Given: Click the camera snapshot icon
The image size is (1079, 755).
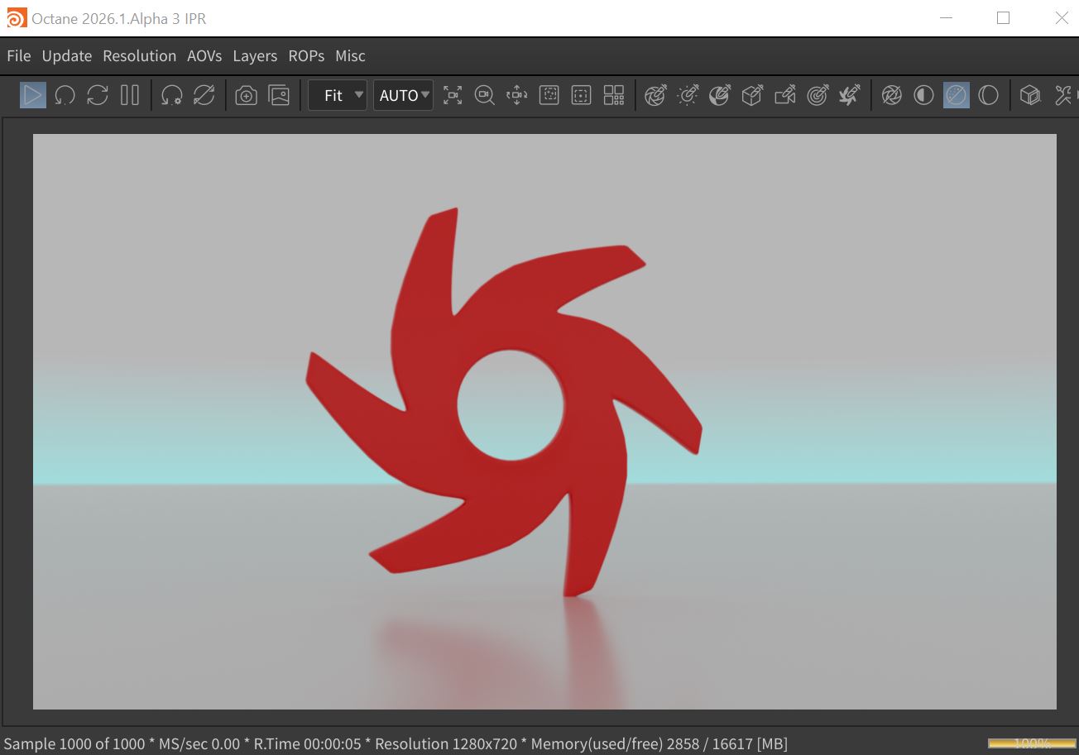Looking at the screenshot, I should [246, 96].
